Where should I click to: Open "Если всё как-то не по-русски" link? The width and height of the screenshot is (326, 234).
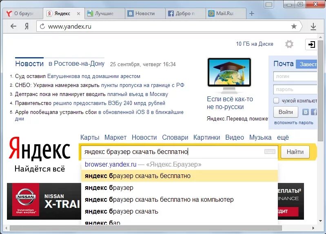230,103
